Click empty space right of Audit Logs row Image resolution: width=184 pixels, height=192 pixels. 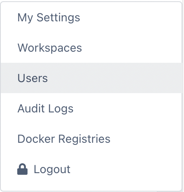pos(127,108)
